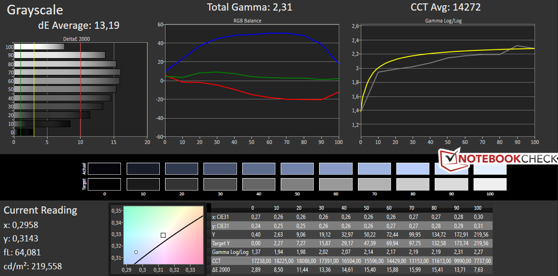
Task: Click the Grayscale heading
Action: (x=35, y=10)
